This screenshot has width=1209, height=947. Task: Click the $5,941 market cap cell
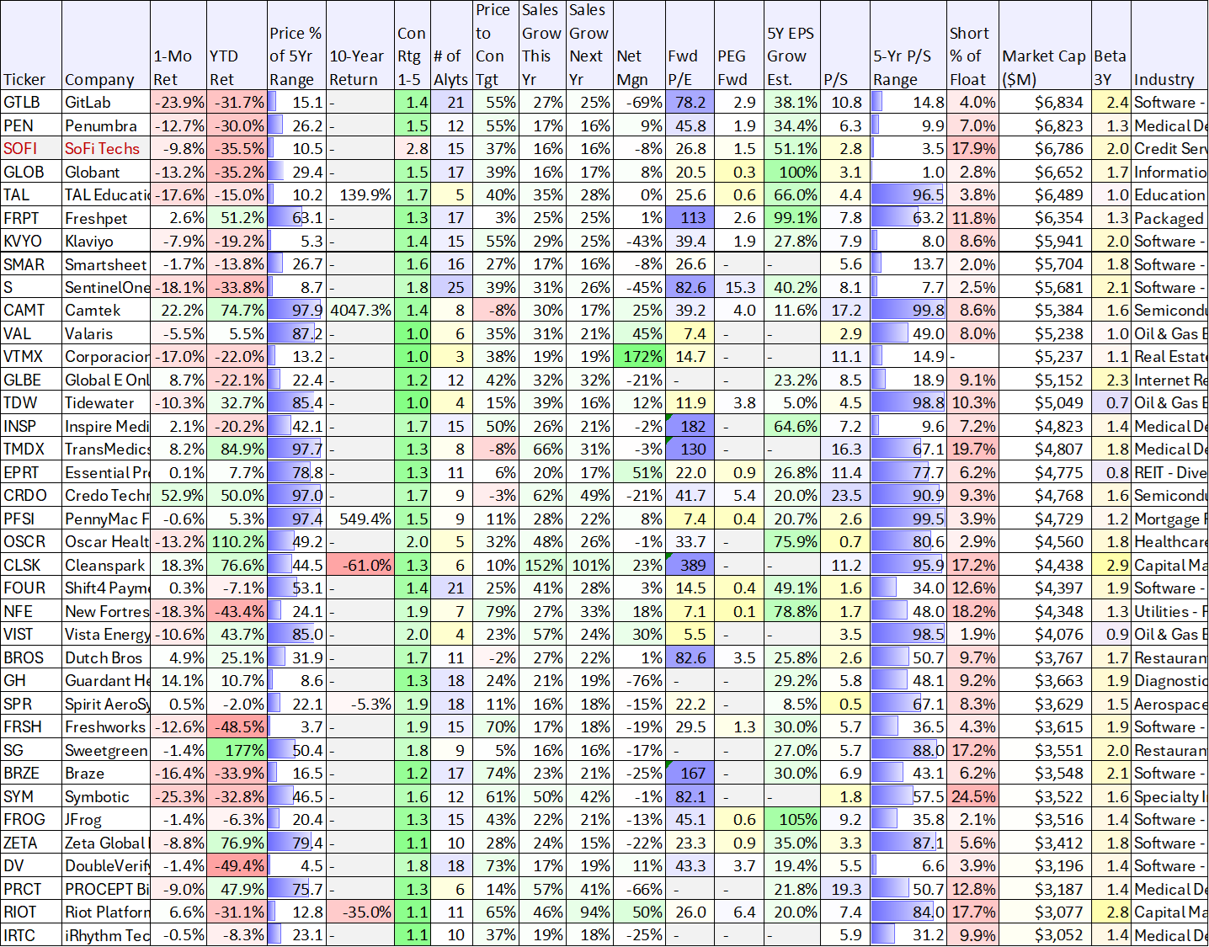click(1045, 242)
